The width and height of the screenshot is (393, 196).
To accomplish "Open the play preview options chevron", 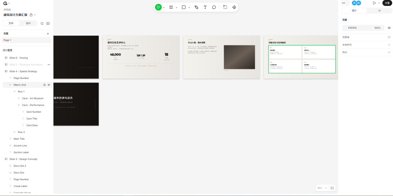I will coord(379,3).
